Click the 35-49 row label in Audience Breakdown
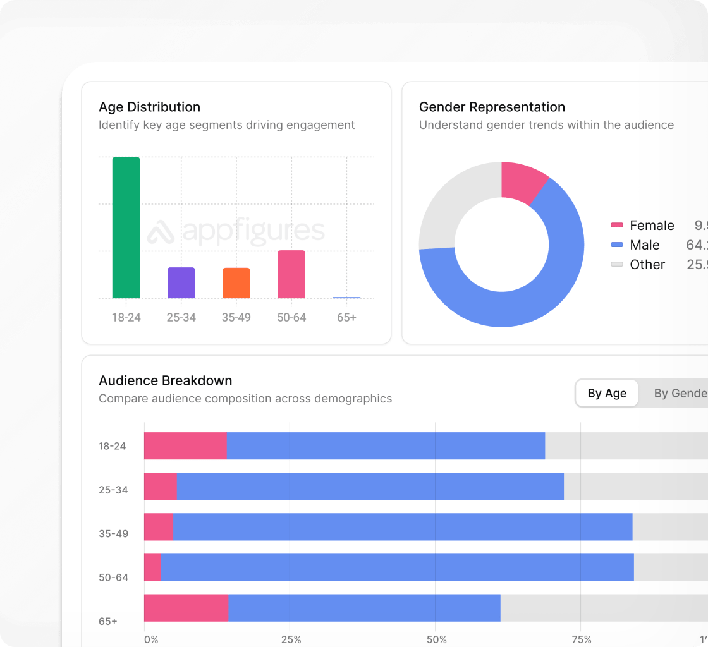This screenshot has height=647, width=708. coord(113,533)
